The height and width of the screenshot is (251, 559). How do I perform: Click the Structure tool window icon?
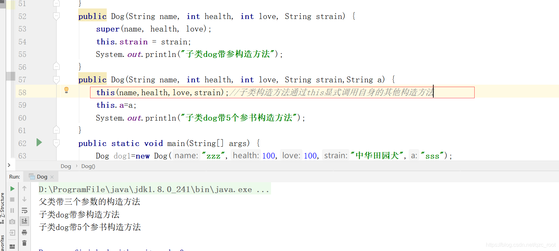pos(2,222)
